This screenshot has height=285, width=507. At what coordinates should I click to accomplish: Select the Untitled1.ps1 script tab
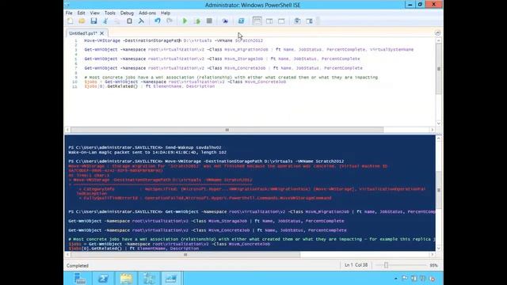point(82,33)
